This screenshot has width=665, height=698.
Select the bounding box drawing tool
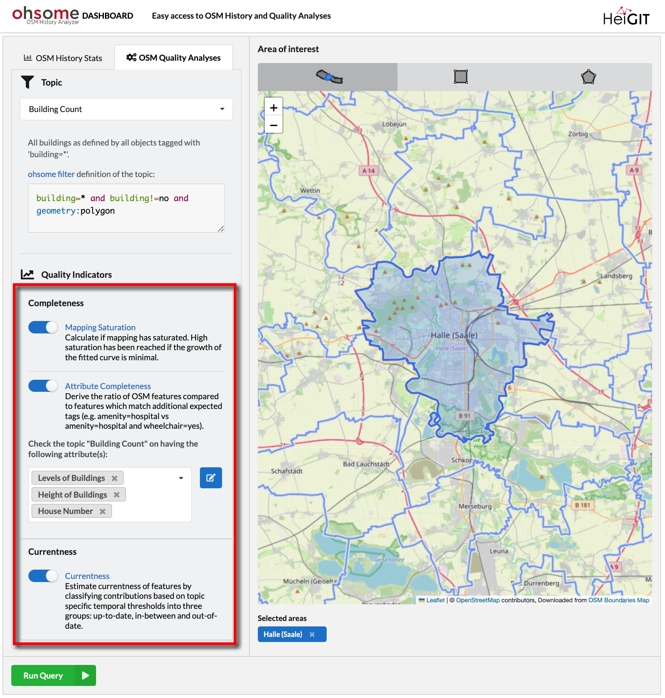[x=460, y=77]
